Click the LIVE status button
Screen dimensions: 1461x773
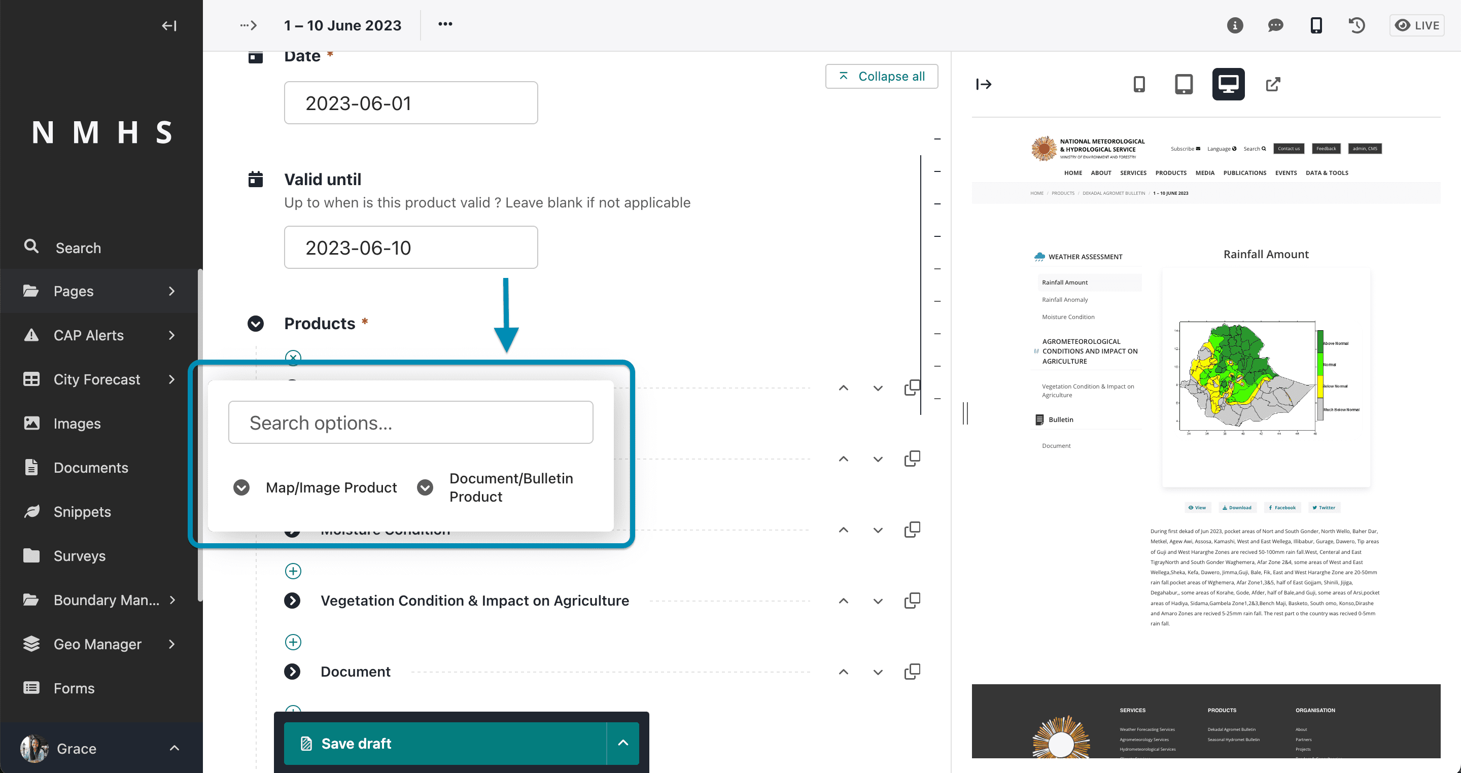click(x=1417, y=25)
